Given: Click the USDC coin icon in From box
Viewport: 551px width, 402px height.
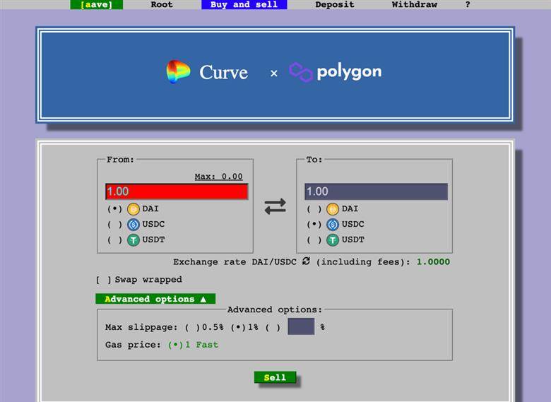Looking at the screenshot, I should [134, 225].
